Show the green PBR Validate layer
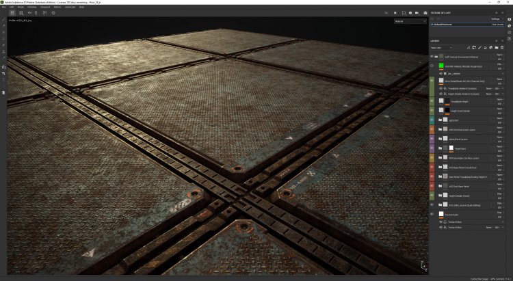The image size is (513, 281). point(432,66)
